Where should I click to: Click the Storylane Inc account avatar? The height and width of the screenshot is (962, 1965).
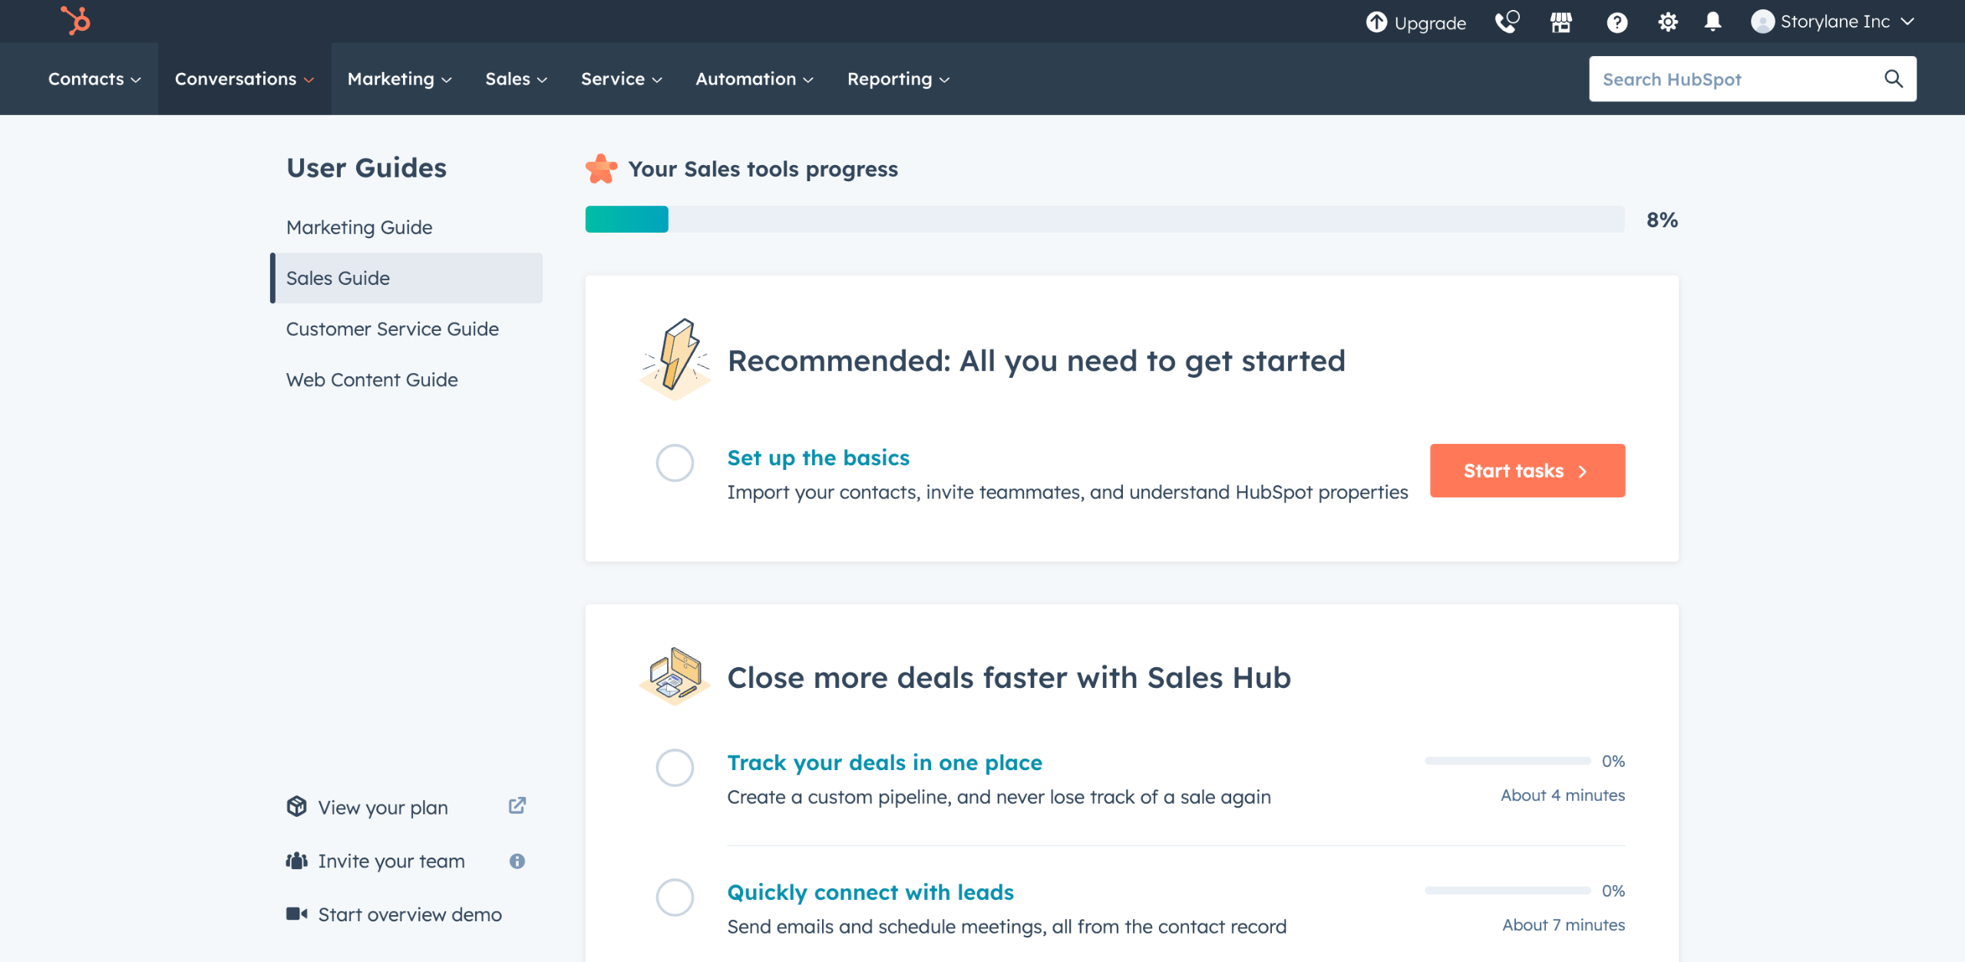point(1762,21)
